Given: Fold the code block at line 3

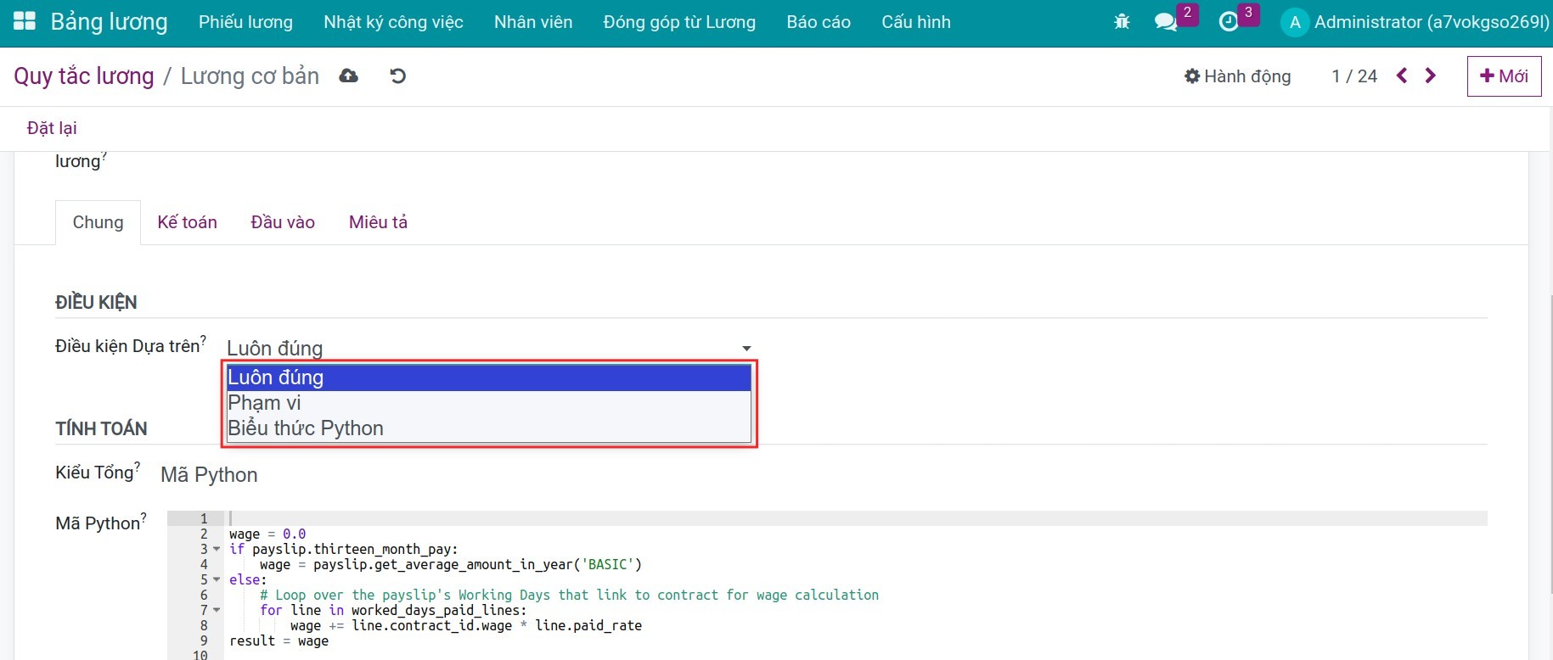Looking at the screenshot, I should tap(217, 550).
